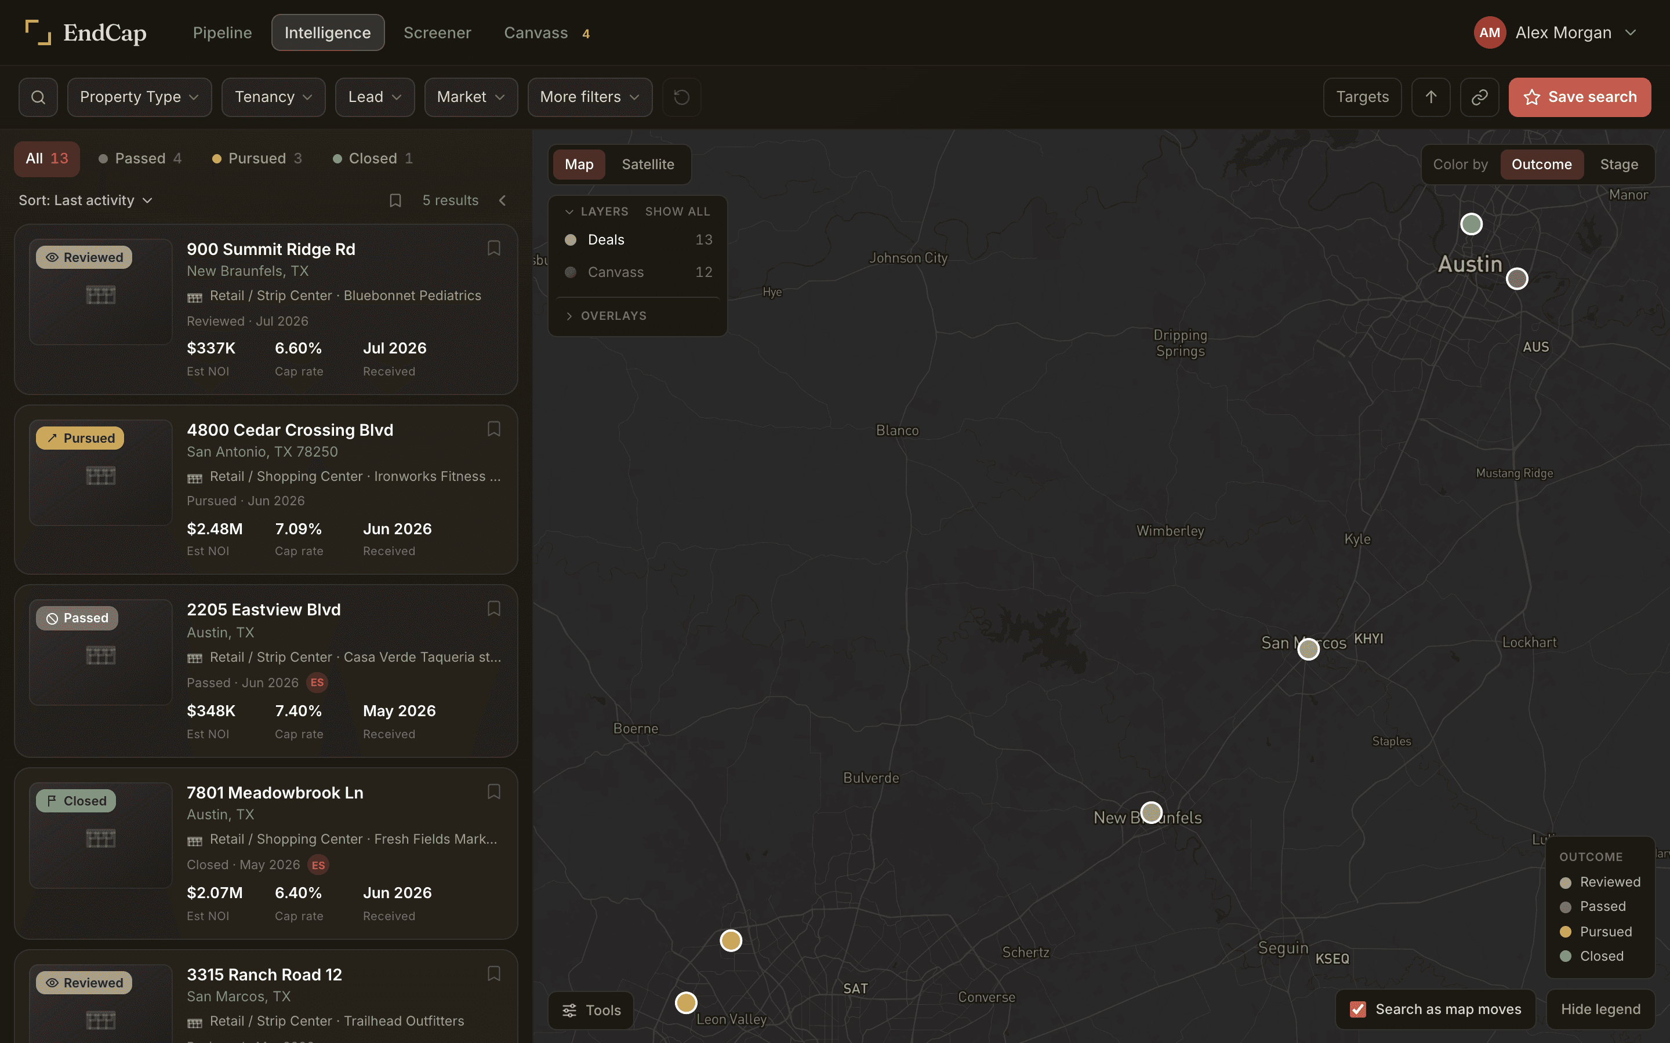Click the upload arrow icon beside Targets
1670x1043 pixels.
click(x=1431, y=97)
